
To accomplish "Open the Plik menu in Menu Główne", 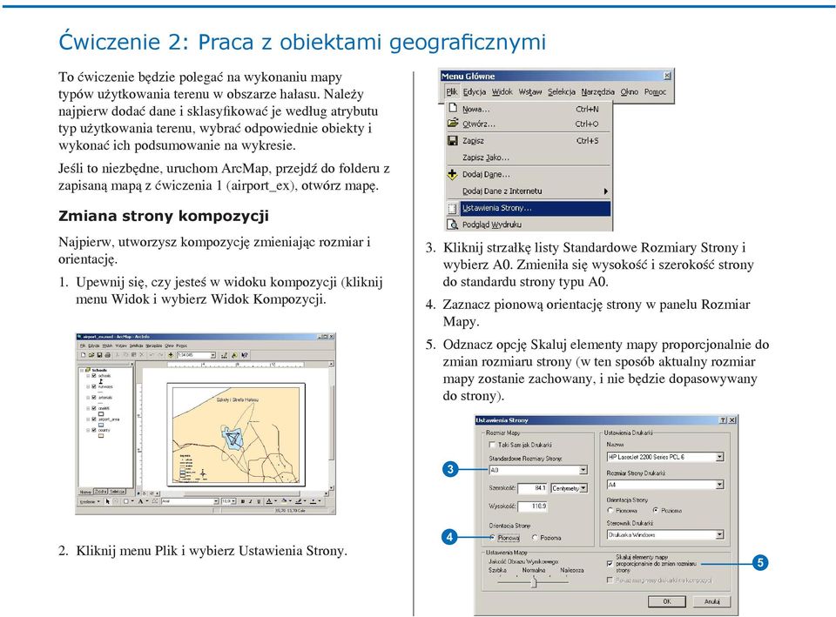I will coord(452,91).
